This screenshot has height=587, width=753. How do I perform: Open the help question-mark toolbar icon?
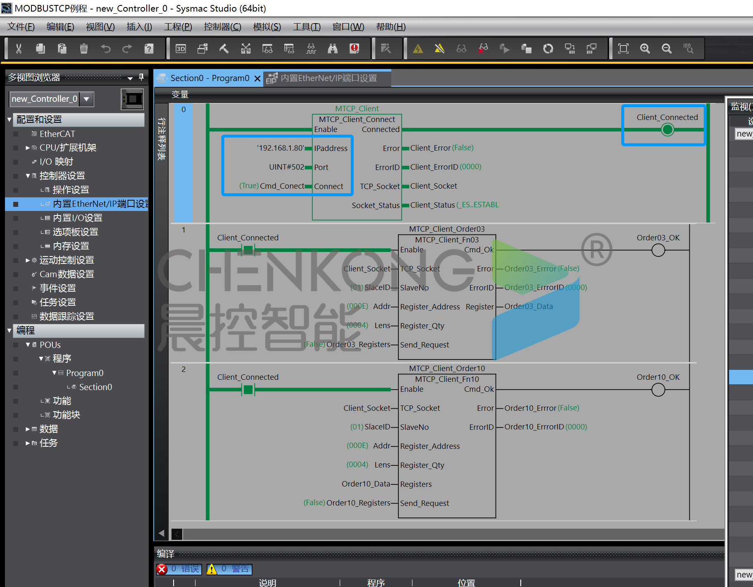(149, 49)
